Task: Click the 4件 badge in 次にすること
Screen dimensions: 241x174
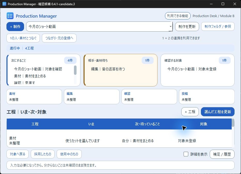Action: (x=70, y=61)
